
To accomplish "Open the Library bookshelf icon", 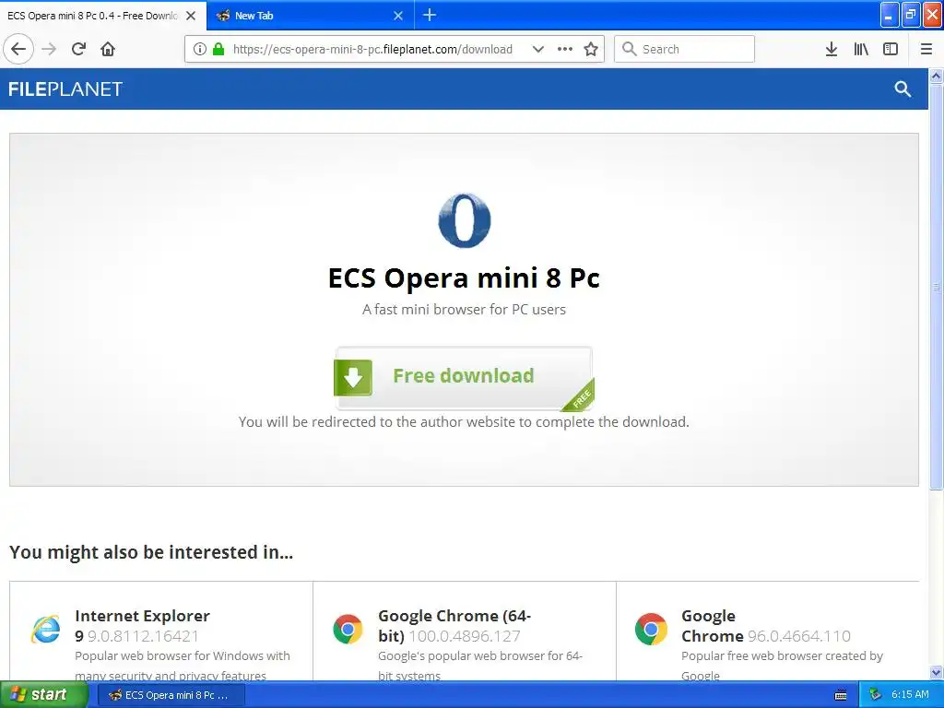I will point(861,49).
